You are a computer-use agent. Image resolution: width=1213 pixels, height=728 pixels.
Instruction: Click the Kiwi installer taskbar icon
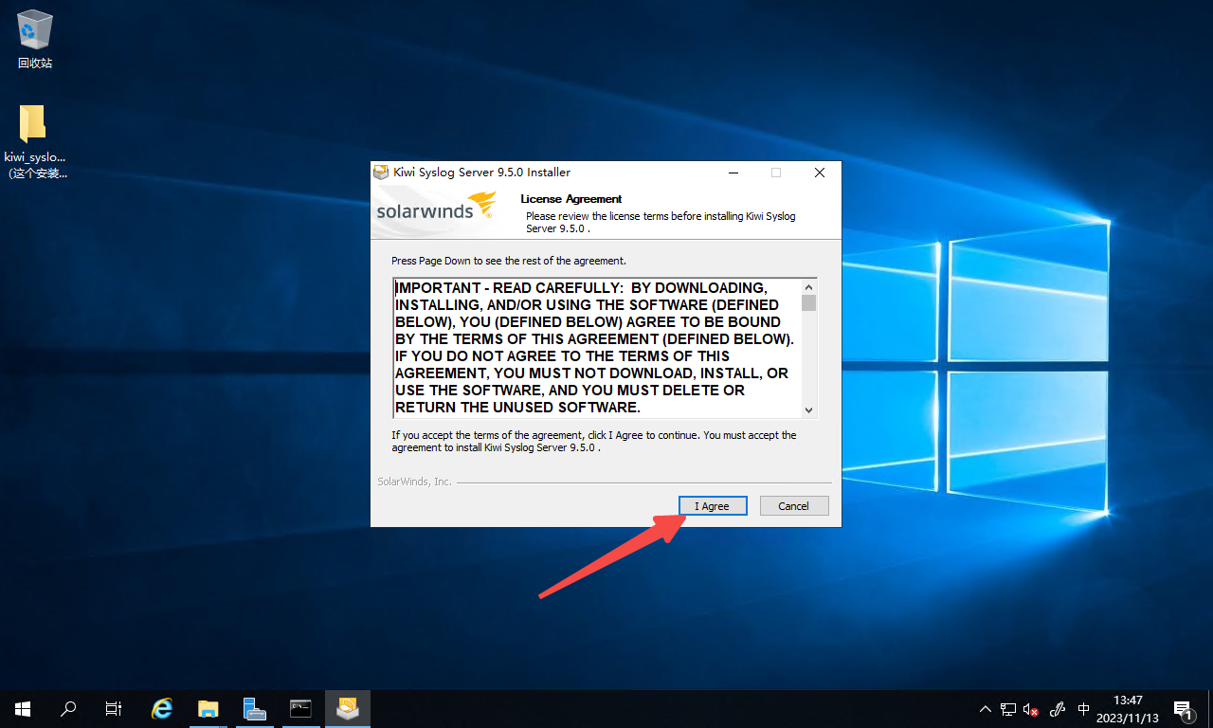click(x=347, y=709)
